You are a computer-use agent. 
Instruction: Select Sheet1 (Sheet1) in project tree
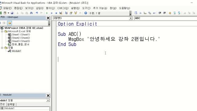[21, 35]
